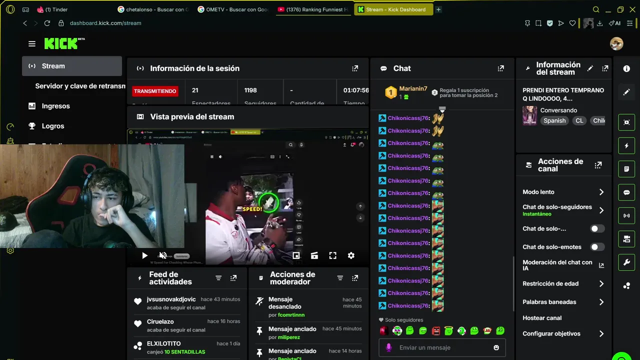Toggle the Chat de solo-... switch
Image resolution: width=640 pixels, height=360 pixels.
597,228
